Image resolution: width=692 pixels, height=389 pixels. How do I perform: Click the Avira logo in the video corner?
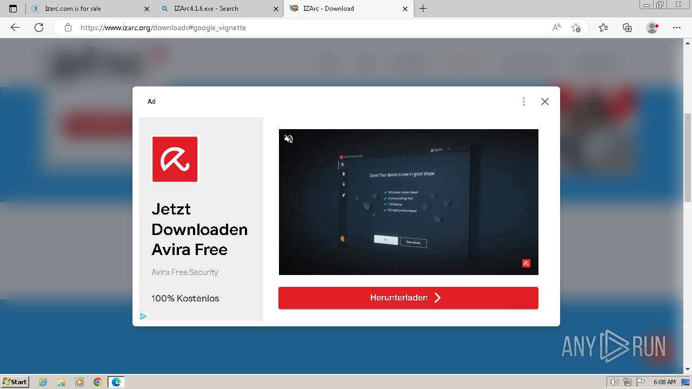(526, 263)
